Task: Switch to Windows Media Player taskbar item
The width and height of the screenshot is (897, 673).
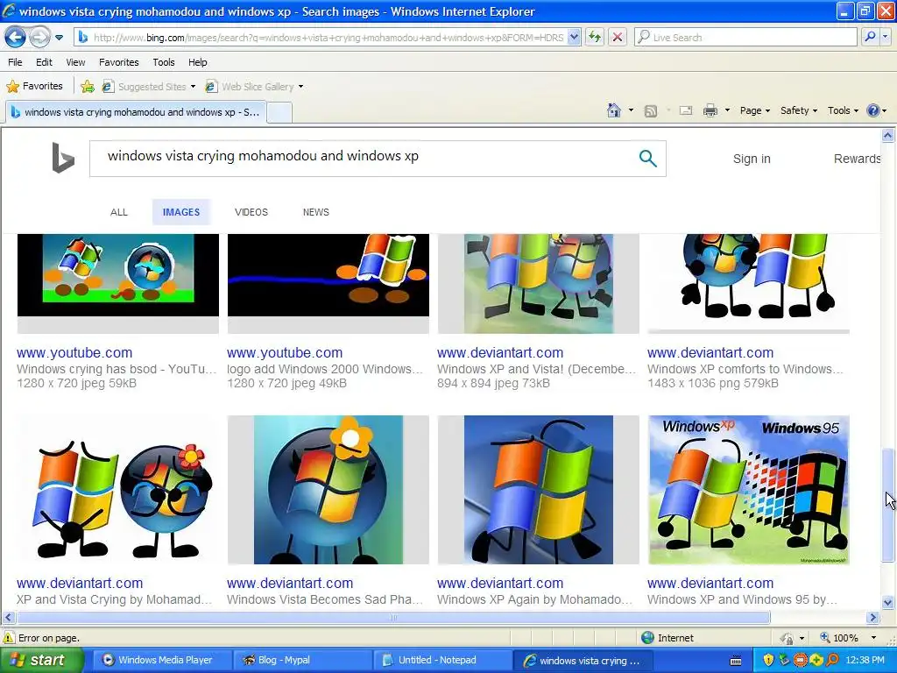Action: tap(160, 660)
